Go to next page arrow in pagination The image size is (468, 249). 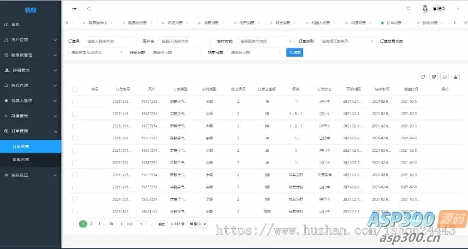coord(121,224)
